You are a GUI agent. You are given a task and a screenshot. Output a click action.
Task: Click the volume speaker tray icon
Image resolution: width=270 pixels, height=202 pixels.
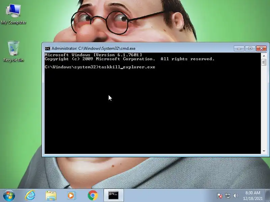(x=236, y=196)
